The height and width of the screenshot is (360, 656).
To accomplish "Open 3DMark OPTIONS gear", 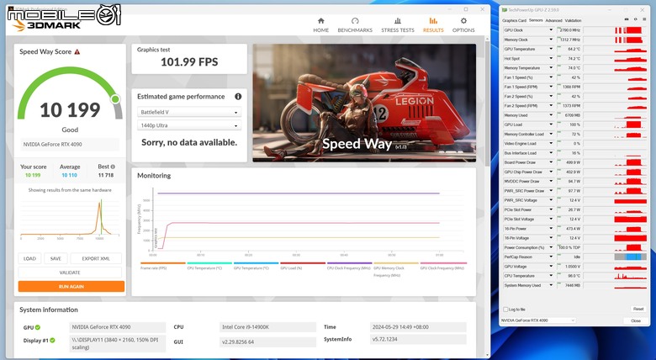I will 463,25.
